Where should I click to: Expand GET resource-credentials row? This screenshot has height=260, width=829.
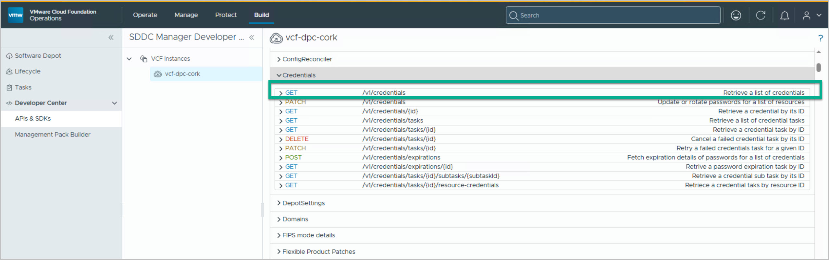[281, 185]
